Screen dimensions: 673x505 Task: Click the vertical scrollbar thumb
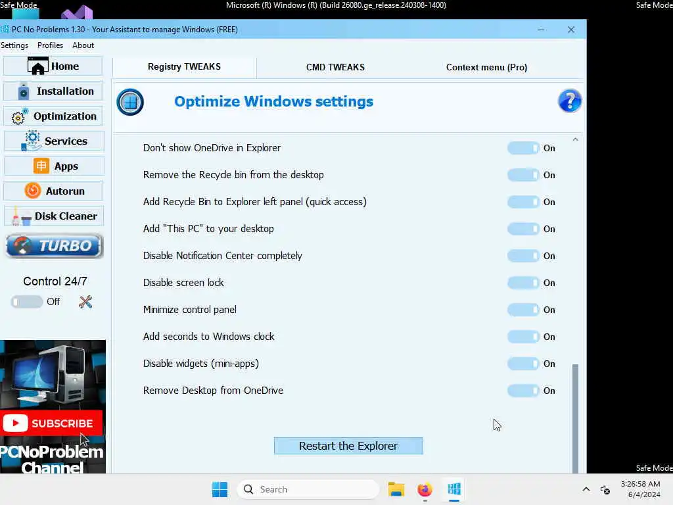coord(576,418)
